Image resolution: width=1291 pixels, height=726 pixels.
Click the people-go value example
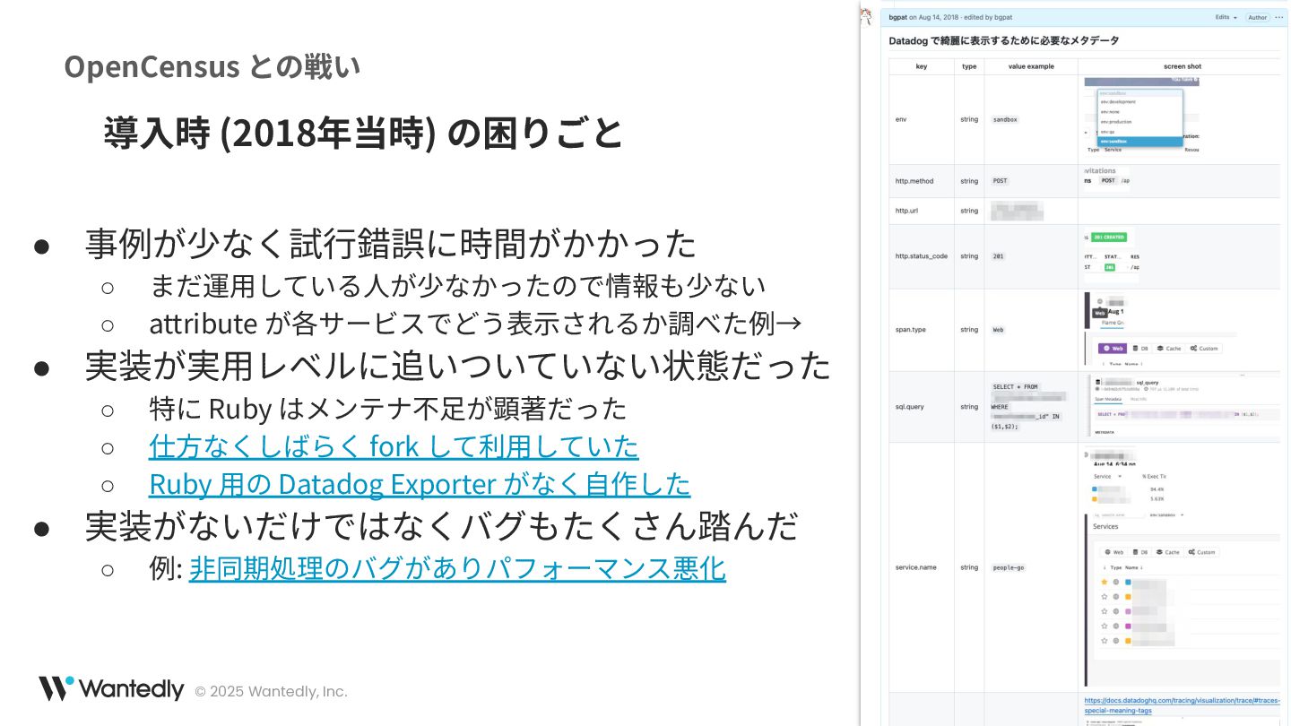(x=1009, y=567)
